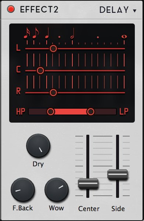This screenshot has width=144, height=221.
Task: Click the LP filter cutoff handle
Action: [90, 112]
